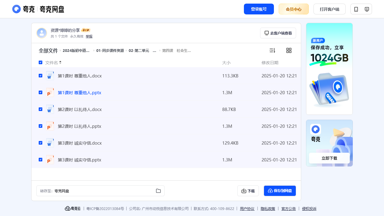Open 隐私政策 link
This screenshot has width=384, height=216.
coord(268,209)
